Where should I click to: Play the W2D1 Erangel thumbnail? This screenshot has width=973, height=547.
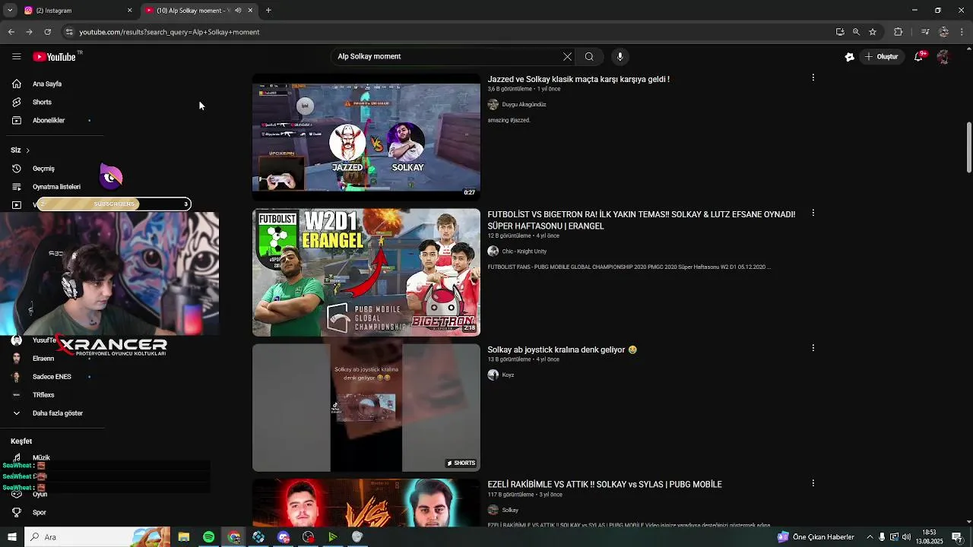pos(366,272)
